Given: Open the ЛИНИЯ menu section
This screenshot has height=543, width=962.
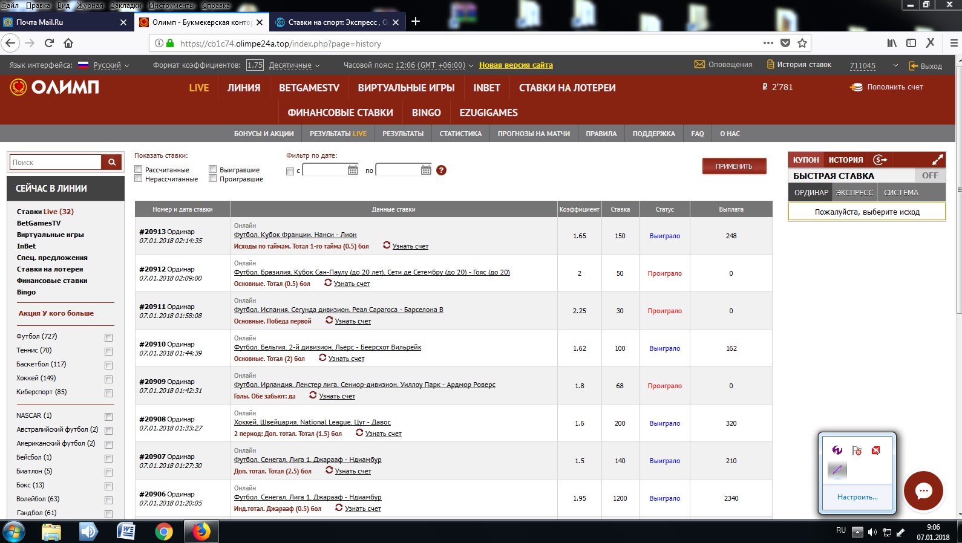Looking at the screenshot, I should [x=244, y=88].
